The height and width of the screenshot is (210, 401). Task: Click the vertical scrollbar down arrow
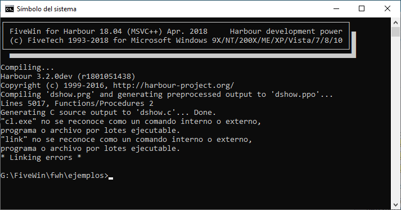[x=395, y=205]
